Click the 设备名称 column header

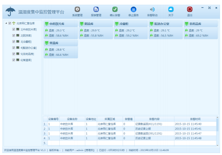tap(72, 119)
